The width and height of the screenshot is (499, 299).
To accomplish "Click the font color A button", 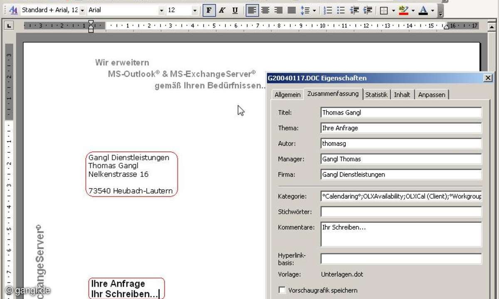I will (423, 10).
